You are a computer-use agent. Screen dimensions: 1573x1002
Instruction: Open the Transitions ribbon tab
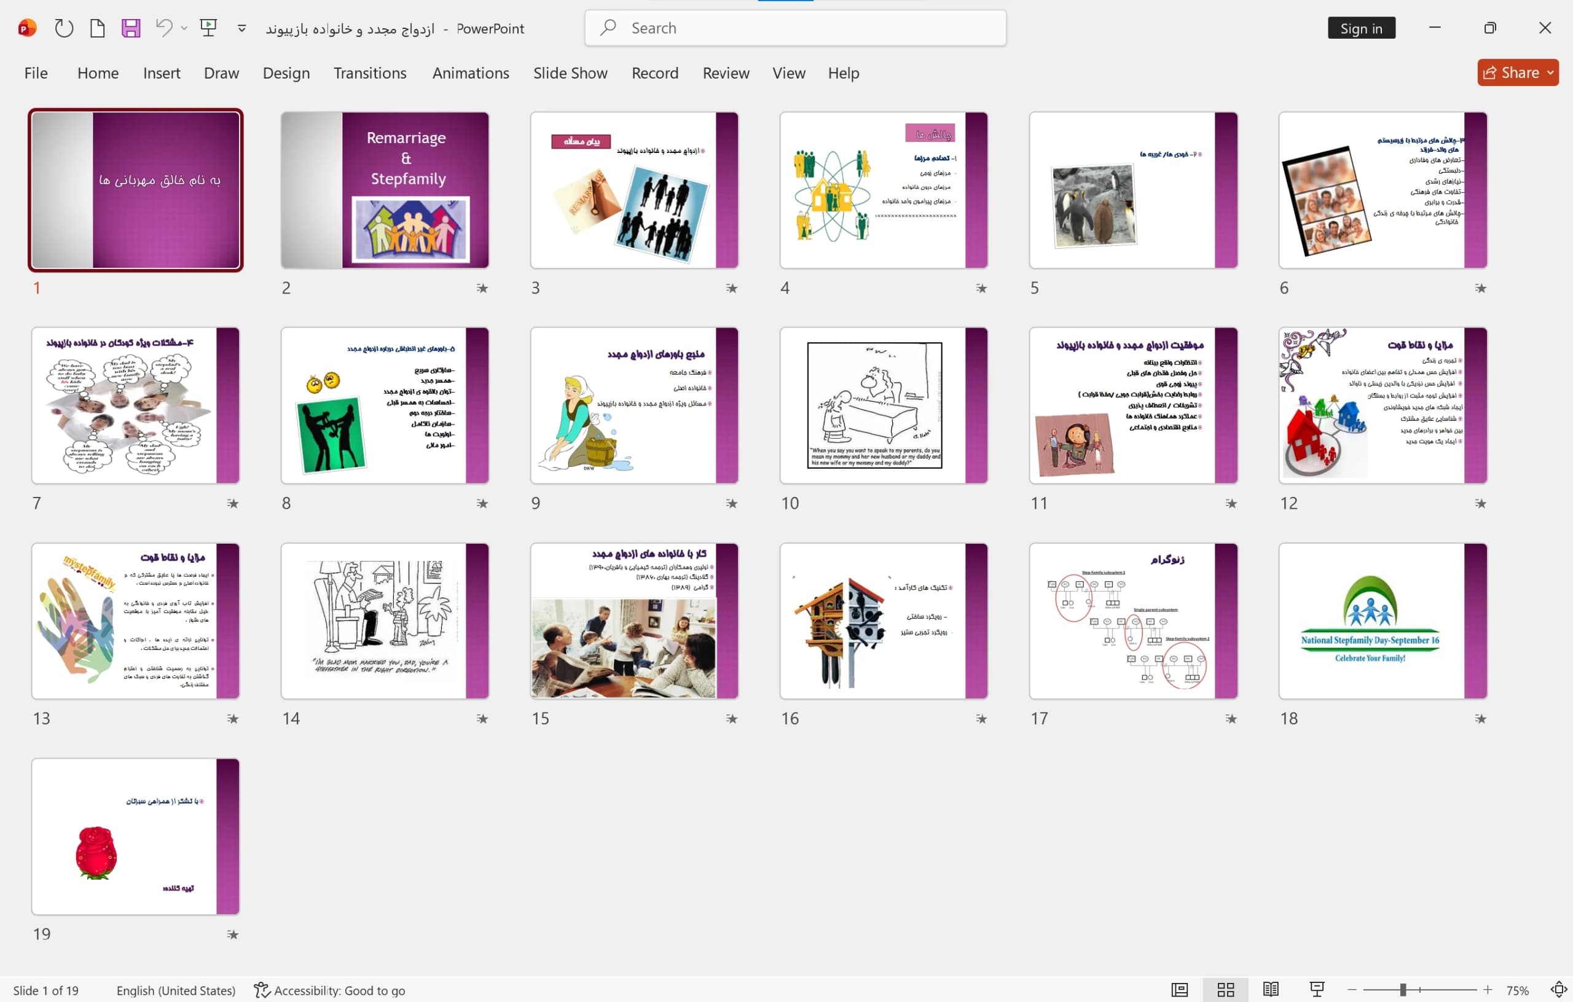[370, 72]
